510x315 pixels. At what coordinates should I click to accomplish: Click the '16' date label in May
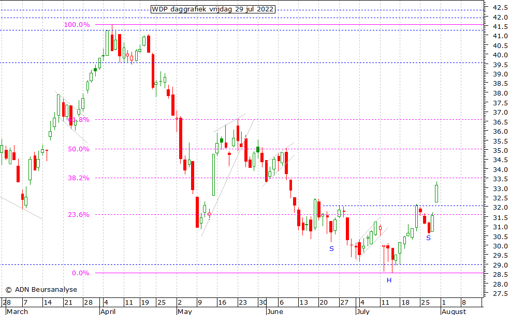[222, 303]
